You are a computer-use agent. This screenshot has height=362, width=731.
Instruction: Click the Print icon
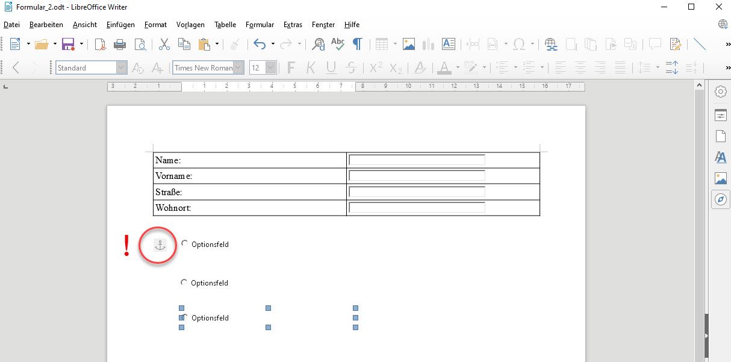(x=120, y=44)
